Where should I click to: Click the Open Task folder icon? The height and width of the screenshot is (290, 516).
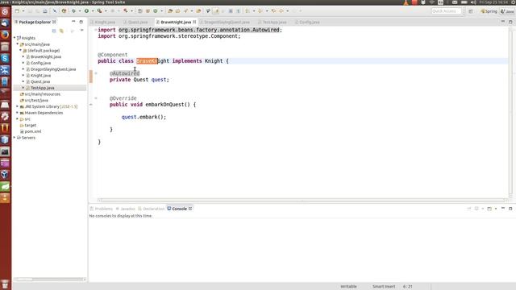pyautogui.click(x=177, y=10)
